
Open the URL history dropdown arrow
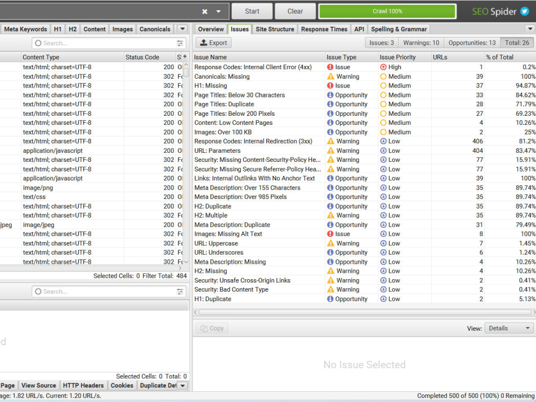219,12
